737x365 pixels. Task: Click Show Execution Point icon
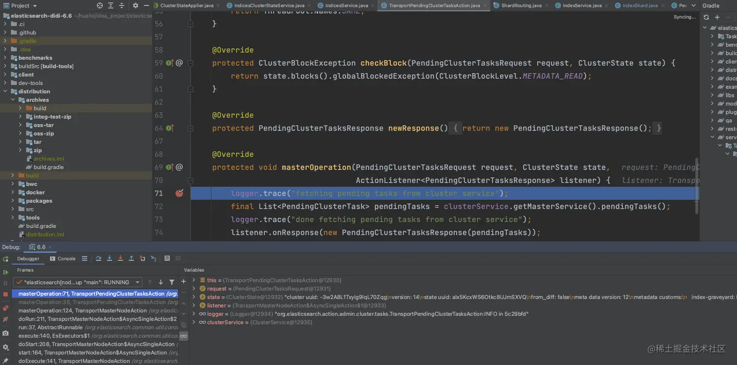[x=84, y=258]
